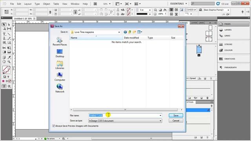The width and height of the screenshot is (251, 141).
Task: Select the Zoom magnifier tool
Action: click(9, 61)
